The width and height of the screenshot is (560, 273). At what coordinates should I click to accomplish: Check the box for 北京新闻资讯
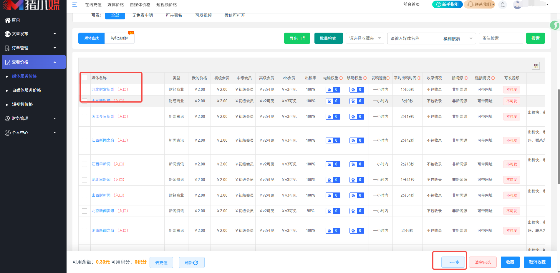85,211
